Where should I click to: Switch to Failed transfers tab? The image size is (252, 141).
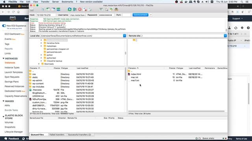coord(57,135)
